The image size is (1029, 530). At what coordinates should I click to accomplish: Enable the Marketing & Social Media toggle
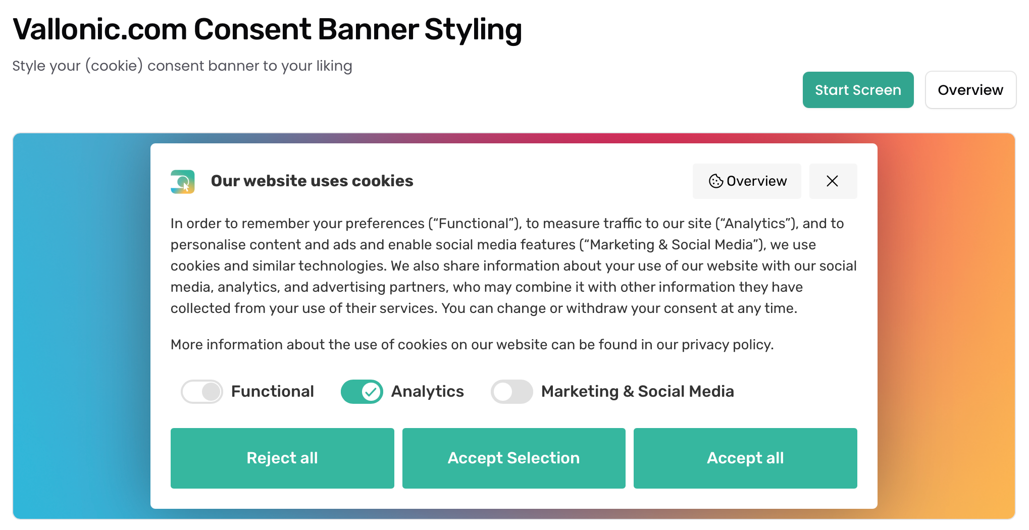coord(511,392)
